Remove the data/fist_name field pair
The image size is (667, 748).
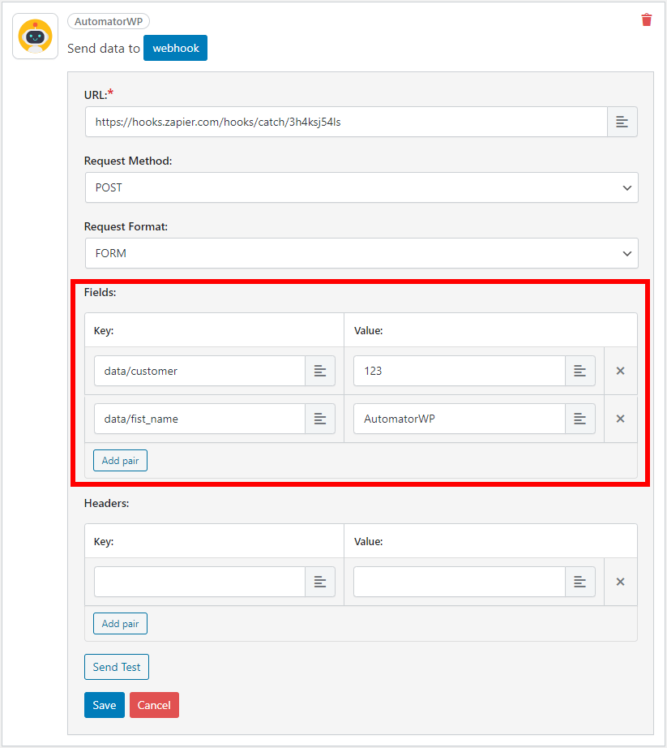620,419
